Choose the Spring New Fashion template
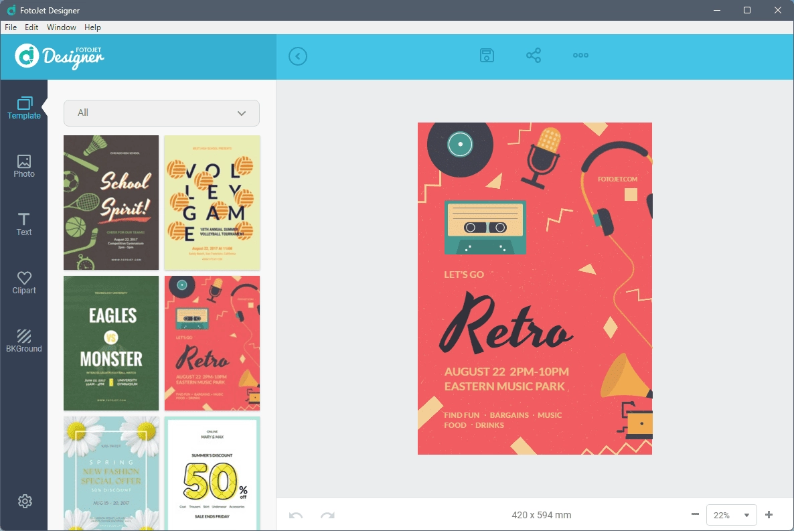 coord(111,473)
